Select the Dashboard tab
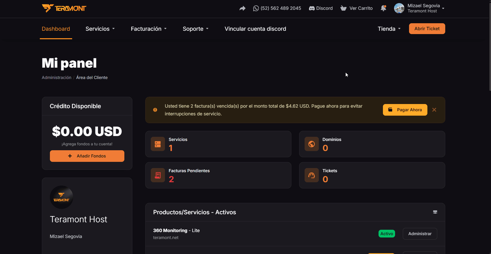 pyautogui.click(x=56, y=29)
